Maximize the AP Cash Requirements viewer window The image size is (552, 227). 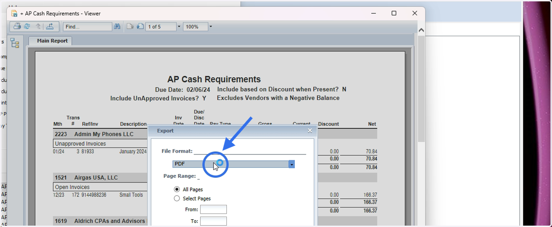point(394,13)
